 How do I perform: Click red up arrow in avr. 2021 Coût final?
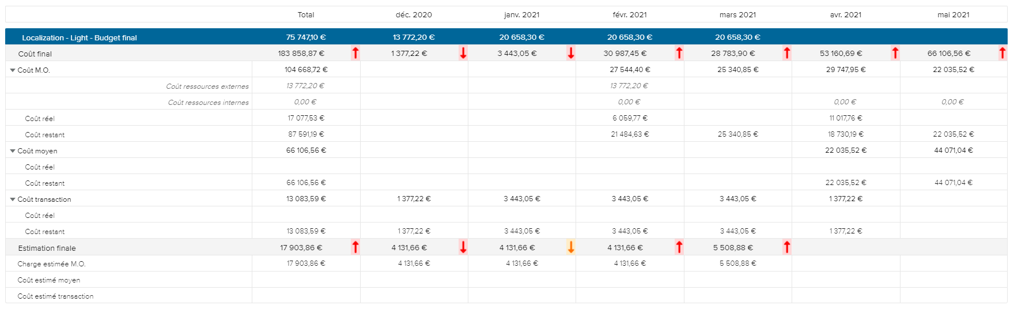pos(895,53)
